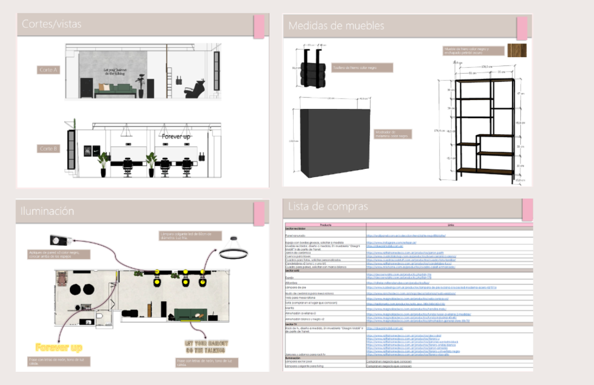Click 'Let your haircut do the talking' neon text
This screenshot has width=594, height=385.
[206, 346]
